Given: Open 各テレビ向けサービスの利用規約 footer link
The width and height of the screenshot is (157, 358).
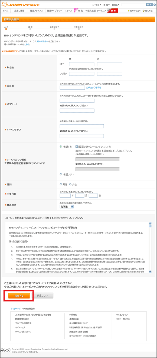Looking at the screenshot, I should coord(83,336).
